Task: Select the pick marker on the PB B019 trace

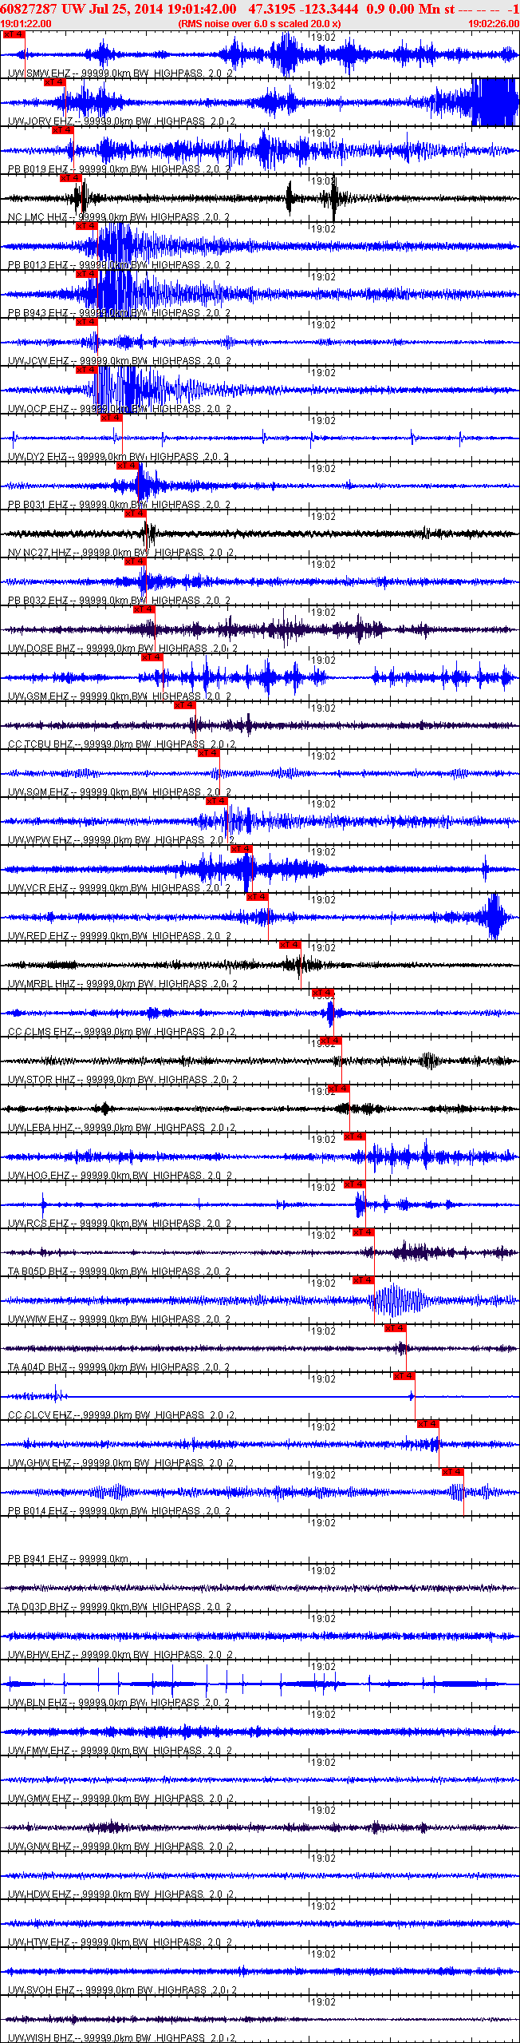Action: [62, 130]
